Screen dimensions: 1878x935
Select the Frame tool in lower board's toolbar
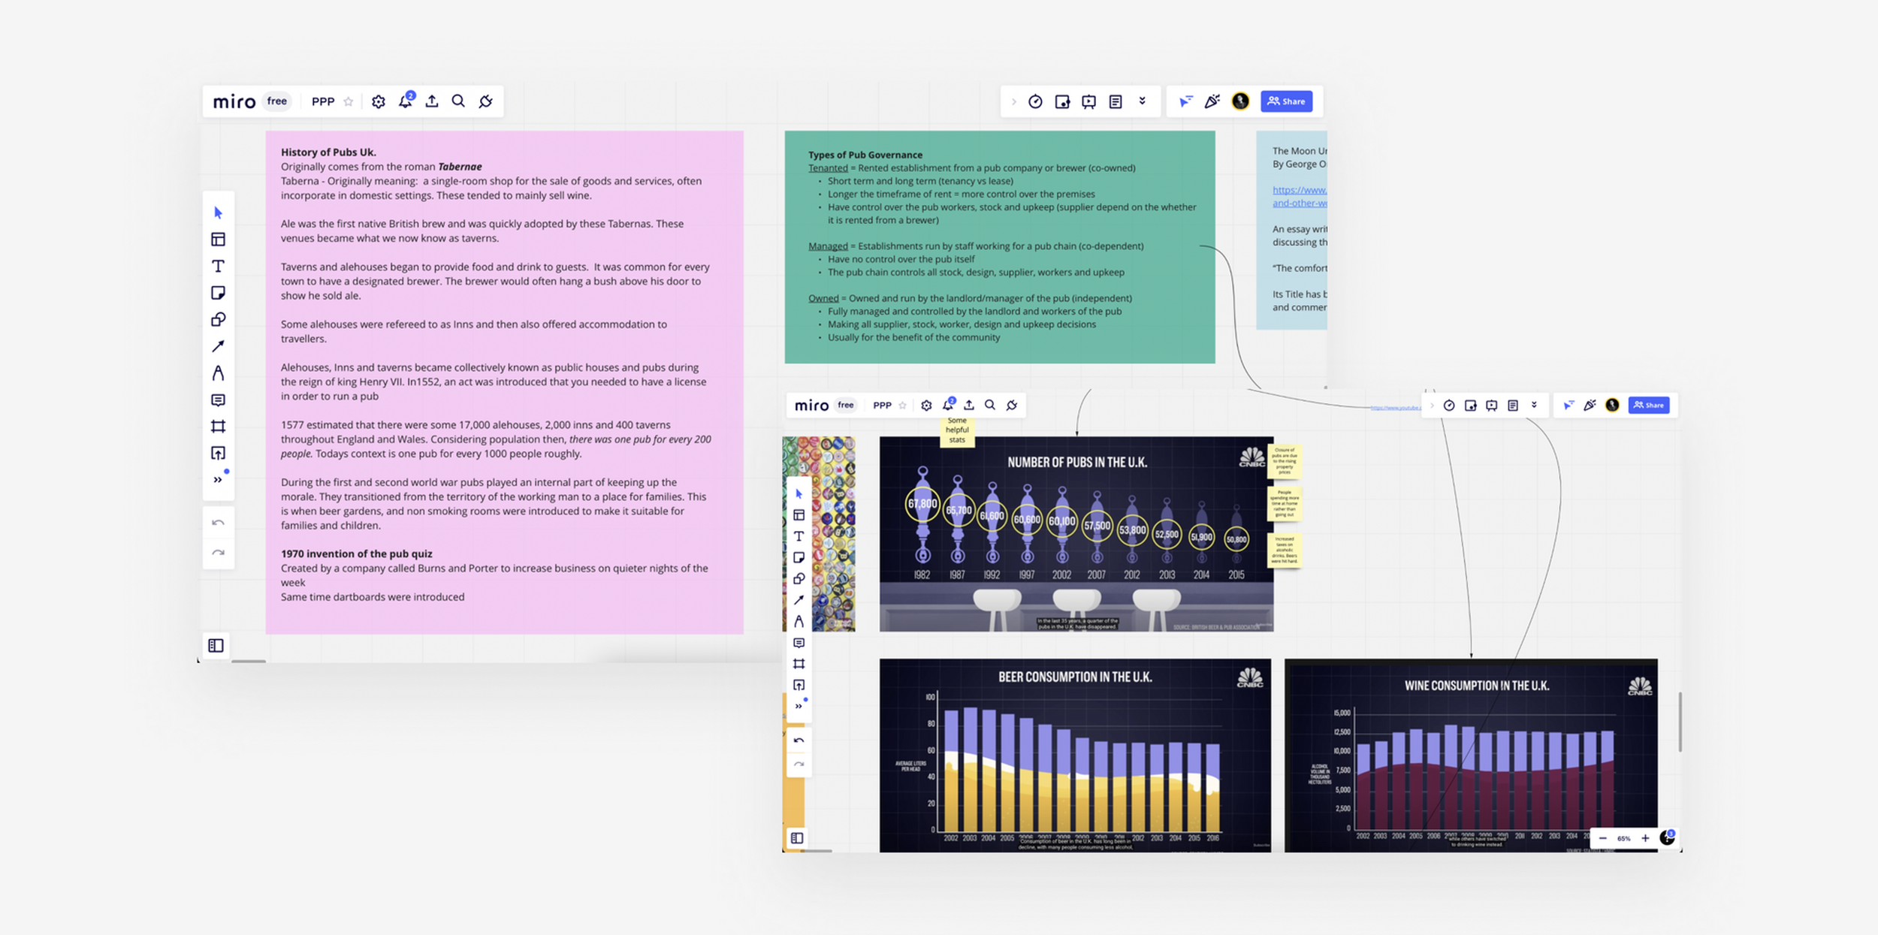click(x=799, y=664)
